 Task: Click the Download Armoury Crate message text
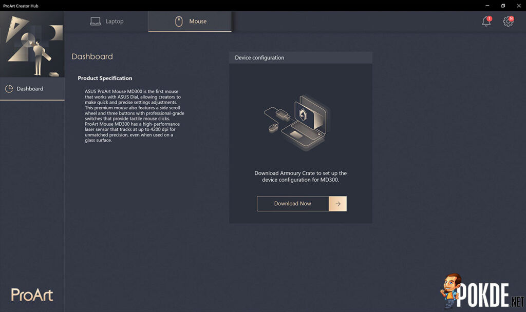(x=300, y=177)
